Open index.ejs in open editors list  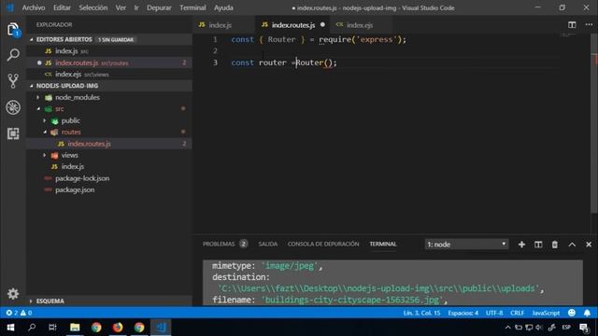pyautogui.click(x=109, y=75)
